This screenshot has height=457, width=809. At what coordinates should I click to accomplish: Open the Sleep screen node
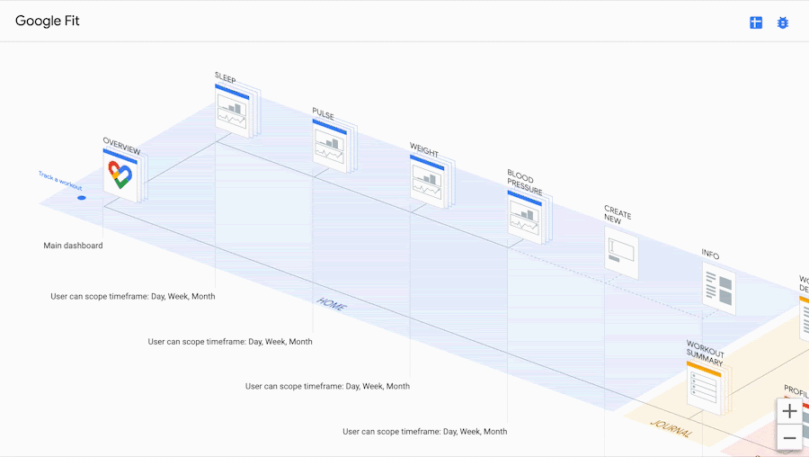[234, 111]
